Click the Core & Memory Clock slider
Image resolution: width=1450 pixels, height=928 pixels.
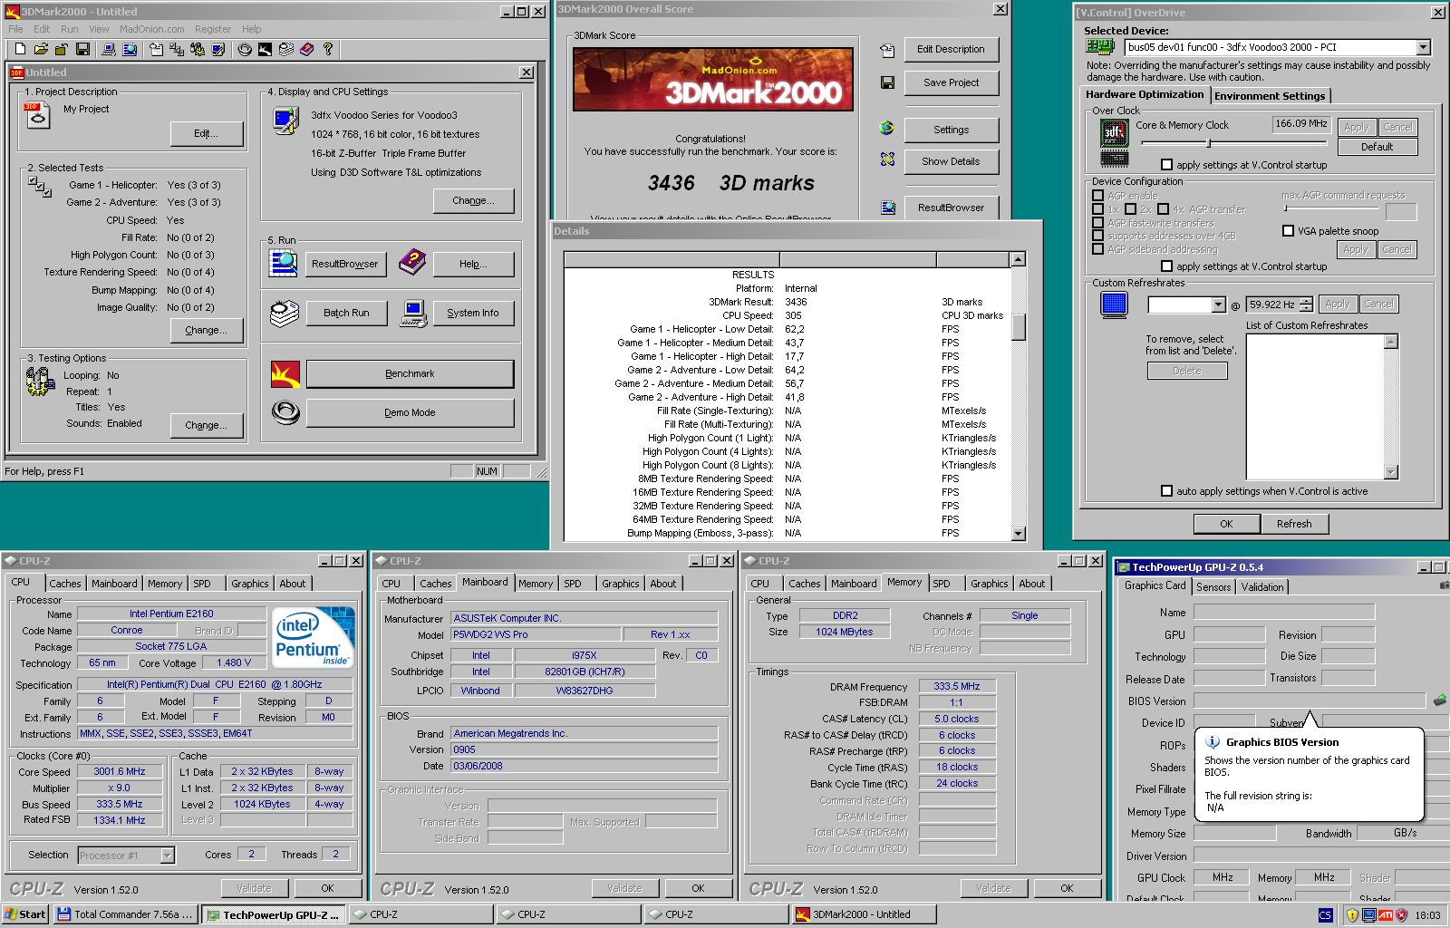click(x=1233, y=143)
